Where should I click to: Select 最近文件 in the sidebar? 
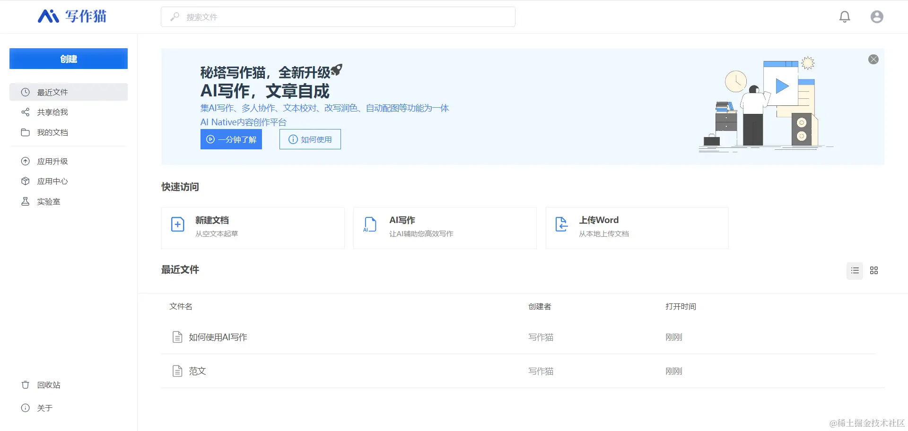(69, 92)
